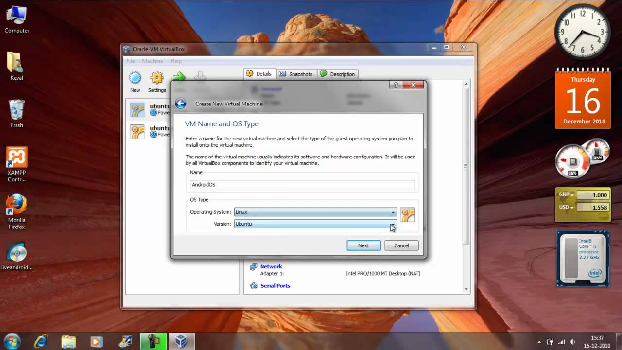The width and height of the screenshot is (622, 350).
Task: Switch to the Details tab
Action: tap(259, 74)
